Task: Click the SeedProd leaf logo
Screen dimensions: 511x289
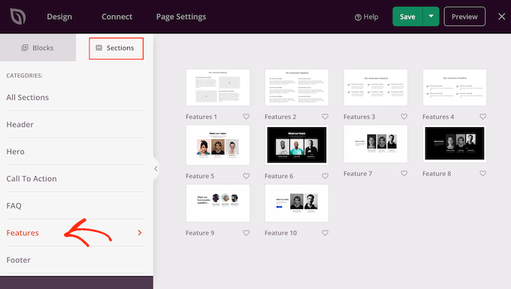Action: pos(17,17)
